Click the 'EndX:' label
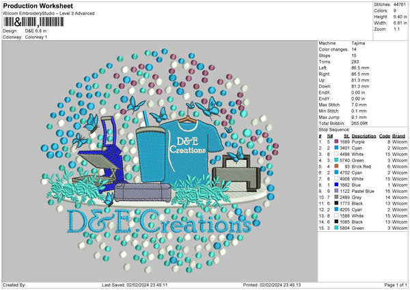This screenshot has width=410, height=290. [325, 92]
